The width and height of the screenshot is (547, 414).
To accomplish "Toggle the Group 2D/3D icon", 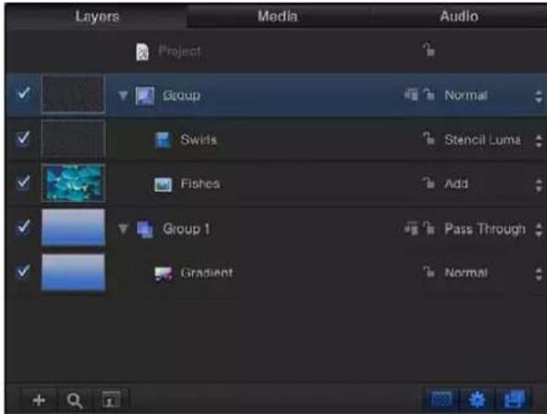I will 411,95.
